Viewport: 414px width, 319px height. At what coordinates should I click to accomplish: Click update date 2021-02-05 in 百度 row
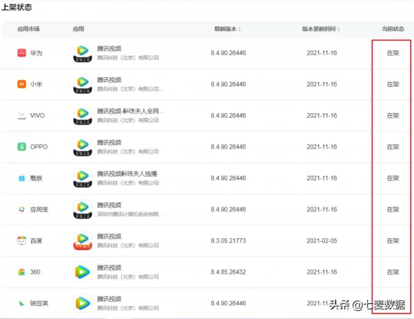click(322, 240)
